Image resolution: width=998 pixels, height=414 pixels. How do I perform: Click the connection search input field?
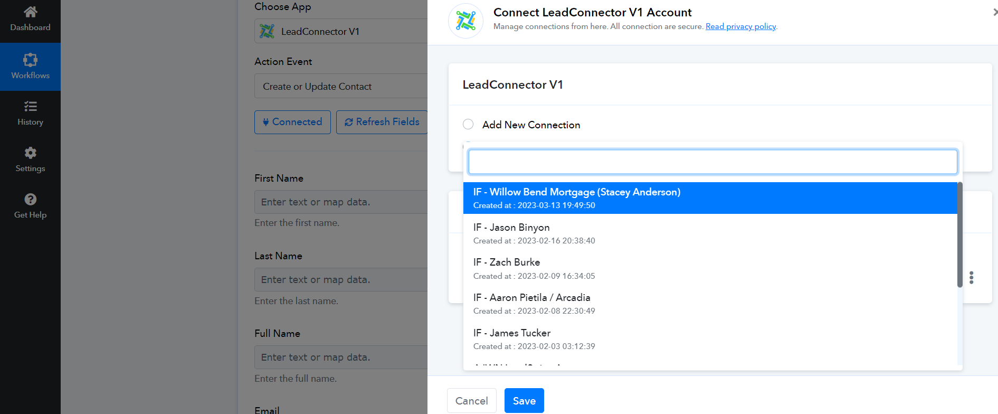(x=712, y=162)
